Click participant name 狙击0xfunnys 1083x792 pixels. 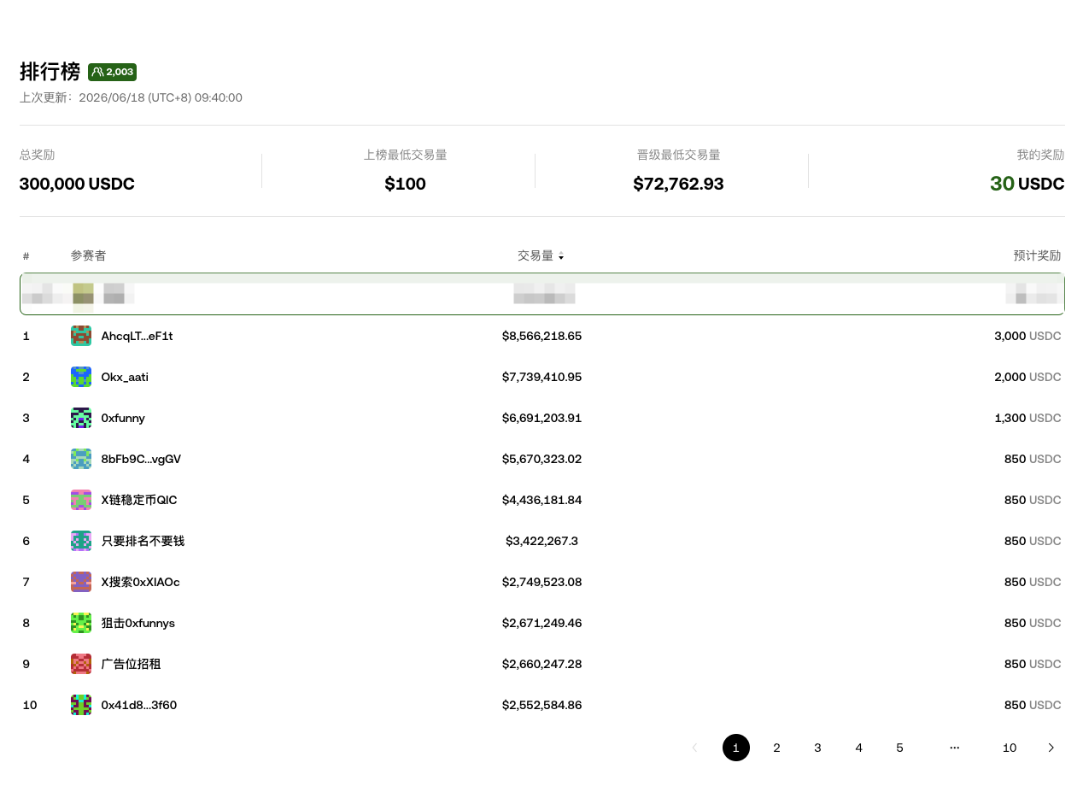point(138,623)
